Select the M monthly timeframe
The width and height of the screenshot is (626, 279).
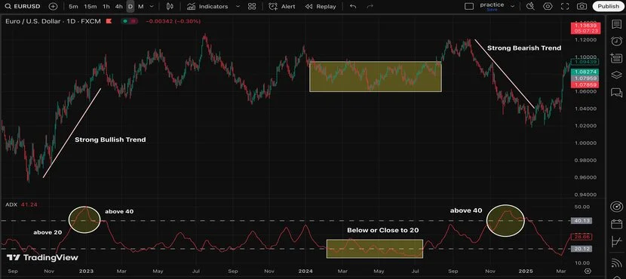[140, 6]
